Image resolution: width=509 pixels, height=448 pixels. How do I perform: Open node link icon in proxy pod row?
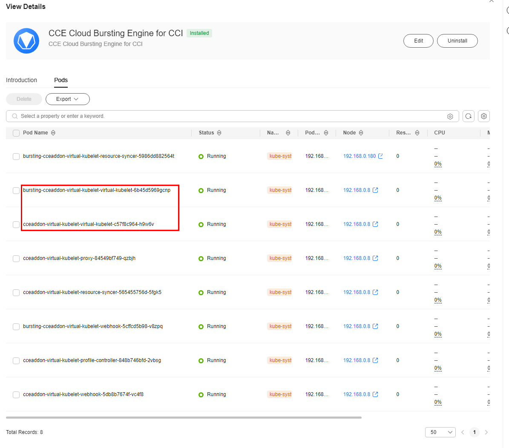click(x=375, y=258)
